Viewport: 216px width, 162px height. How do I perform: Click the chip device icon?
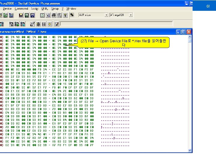(x=72, y=15)
